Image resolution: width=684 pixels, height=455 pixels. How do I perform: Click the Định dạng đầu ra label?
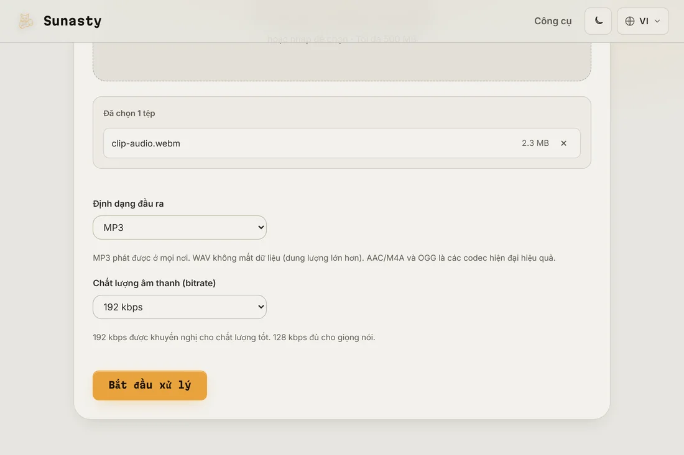tap(128, 204)
